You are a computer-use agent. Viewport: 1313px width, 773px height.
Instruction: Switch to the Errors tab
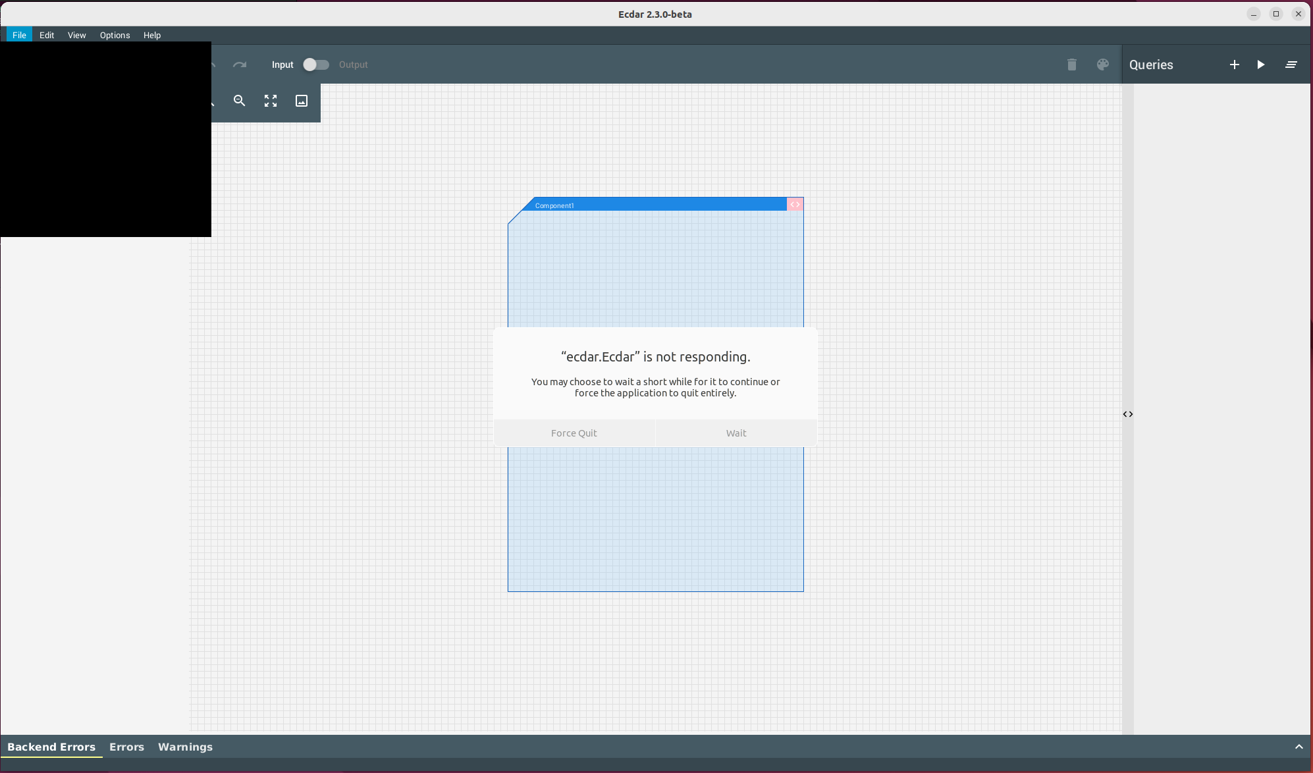[x=126, y=747]
